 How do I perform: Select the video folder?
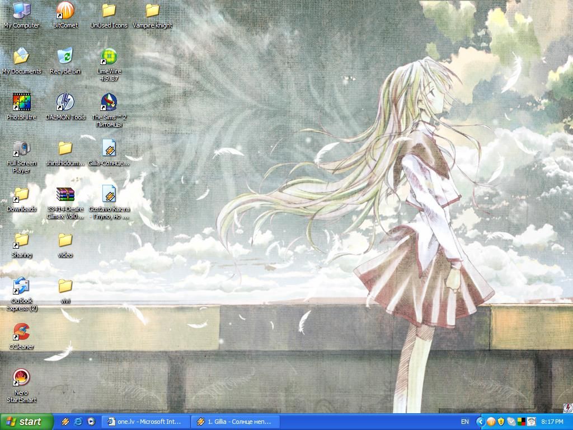65,245
